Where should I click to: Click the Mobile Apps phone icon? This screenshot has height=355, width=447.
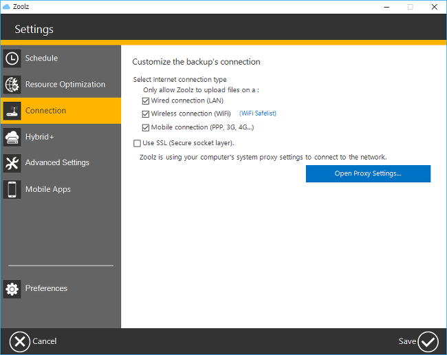(x=12, y=189)
